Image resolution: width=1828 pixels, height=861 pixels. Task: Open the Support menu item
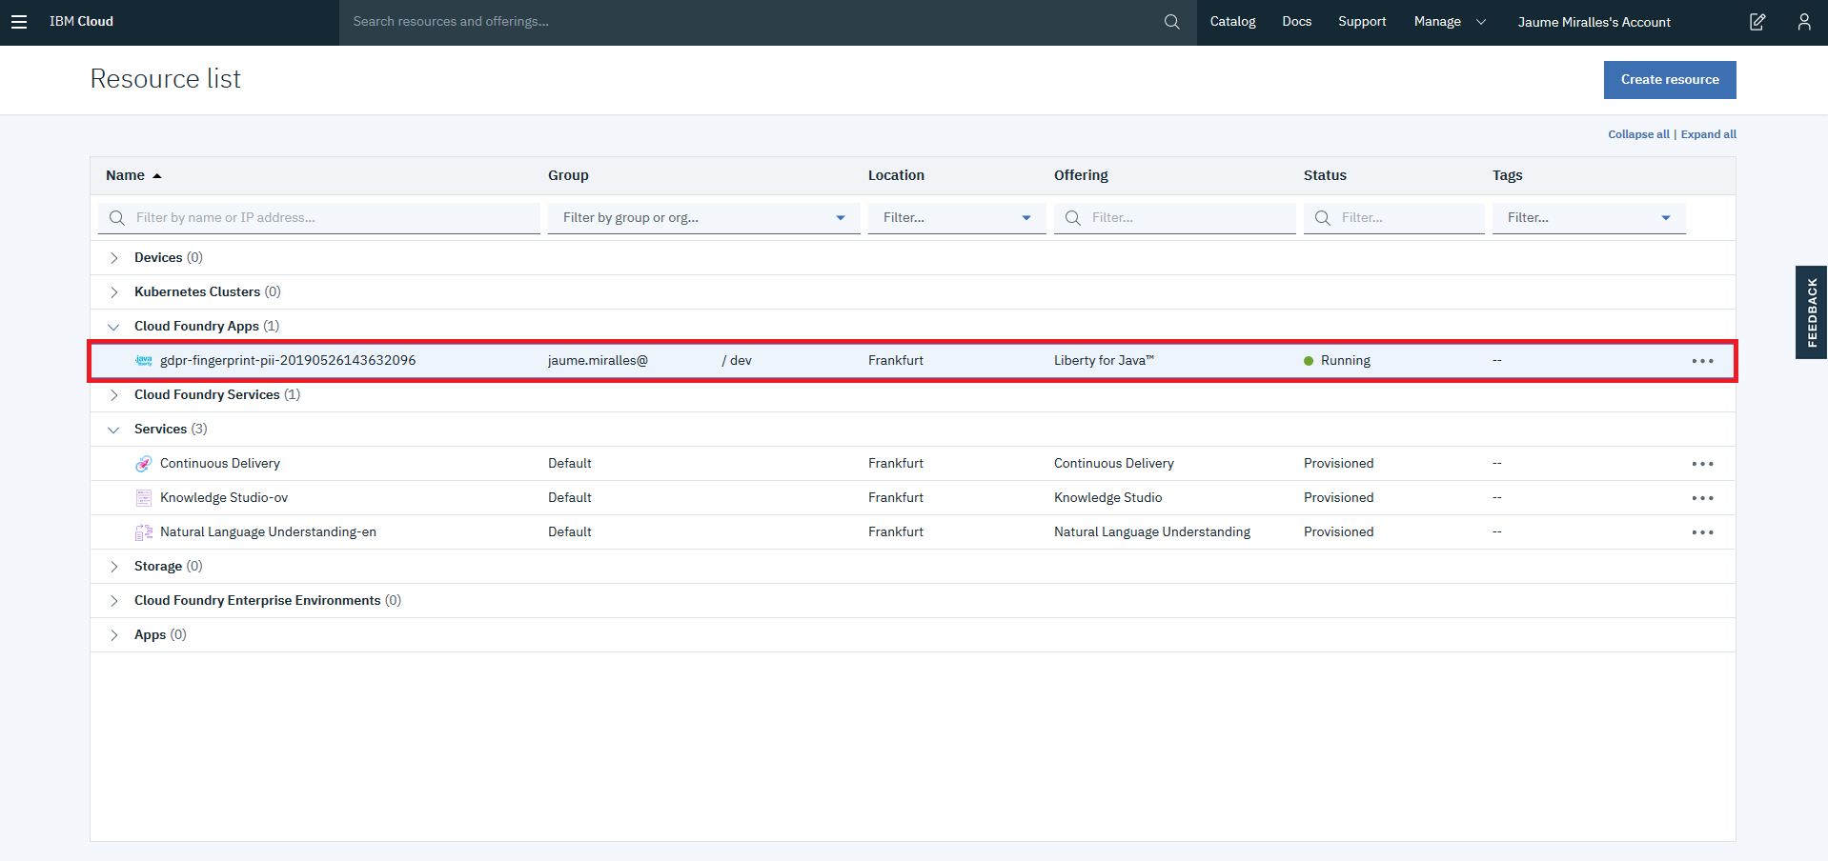click(1362, 22)
